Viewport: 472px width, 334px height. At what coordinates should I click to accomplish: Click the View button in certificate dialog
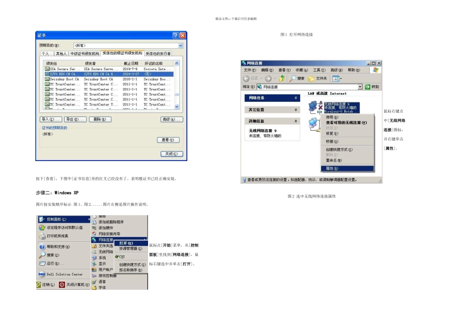[168, 140]
